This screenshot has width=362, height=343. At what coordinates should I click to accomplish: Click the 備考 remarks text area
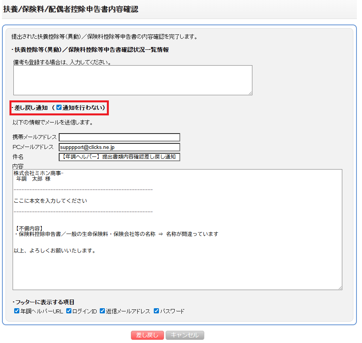click(132, 80)
